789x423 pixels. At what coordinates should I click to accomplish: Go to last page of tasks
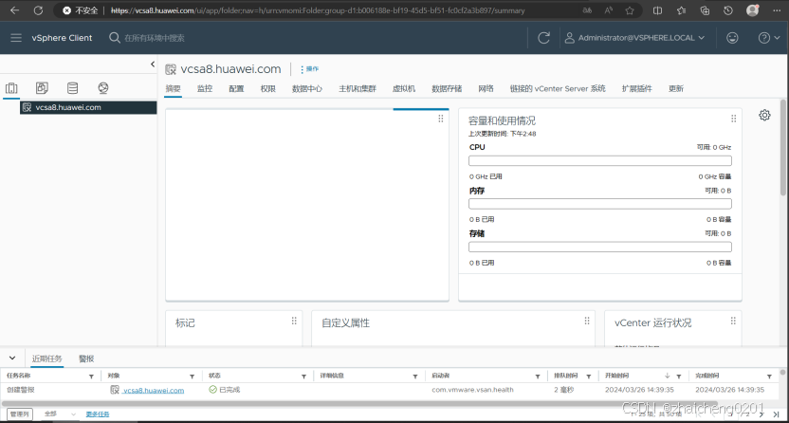click(776, 414)
